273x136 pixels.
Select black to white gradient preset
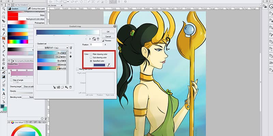point(20,49)
